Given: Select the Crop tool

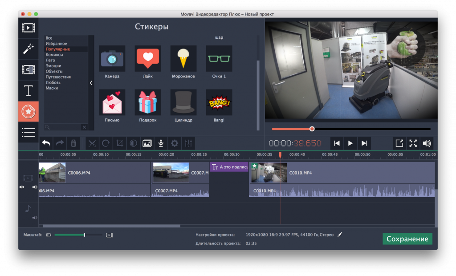Looking at the screenshot, I should (119, 143).
